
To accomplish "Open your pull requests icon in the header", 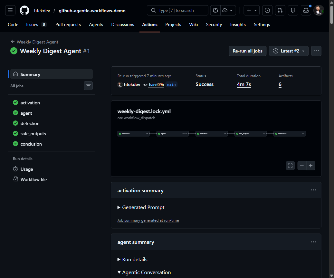I will (x=280, y=10).
